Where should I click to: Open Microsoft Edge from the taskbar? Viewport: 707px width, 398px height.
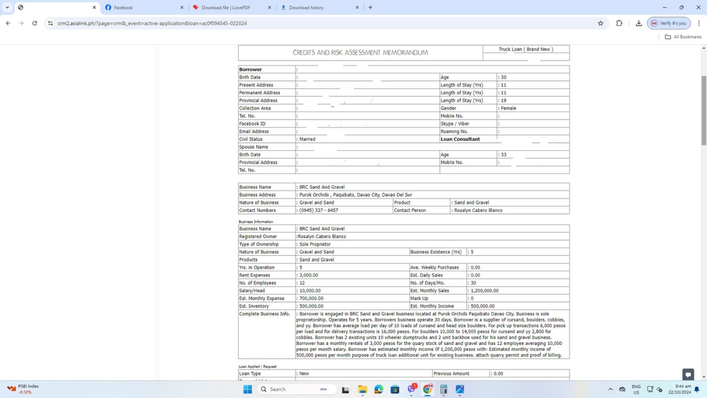pyautogui.click(x=379, y=389)
